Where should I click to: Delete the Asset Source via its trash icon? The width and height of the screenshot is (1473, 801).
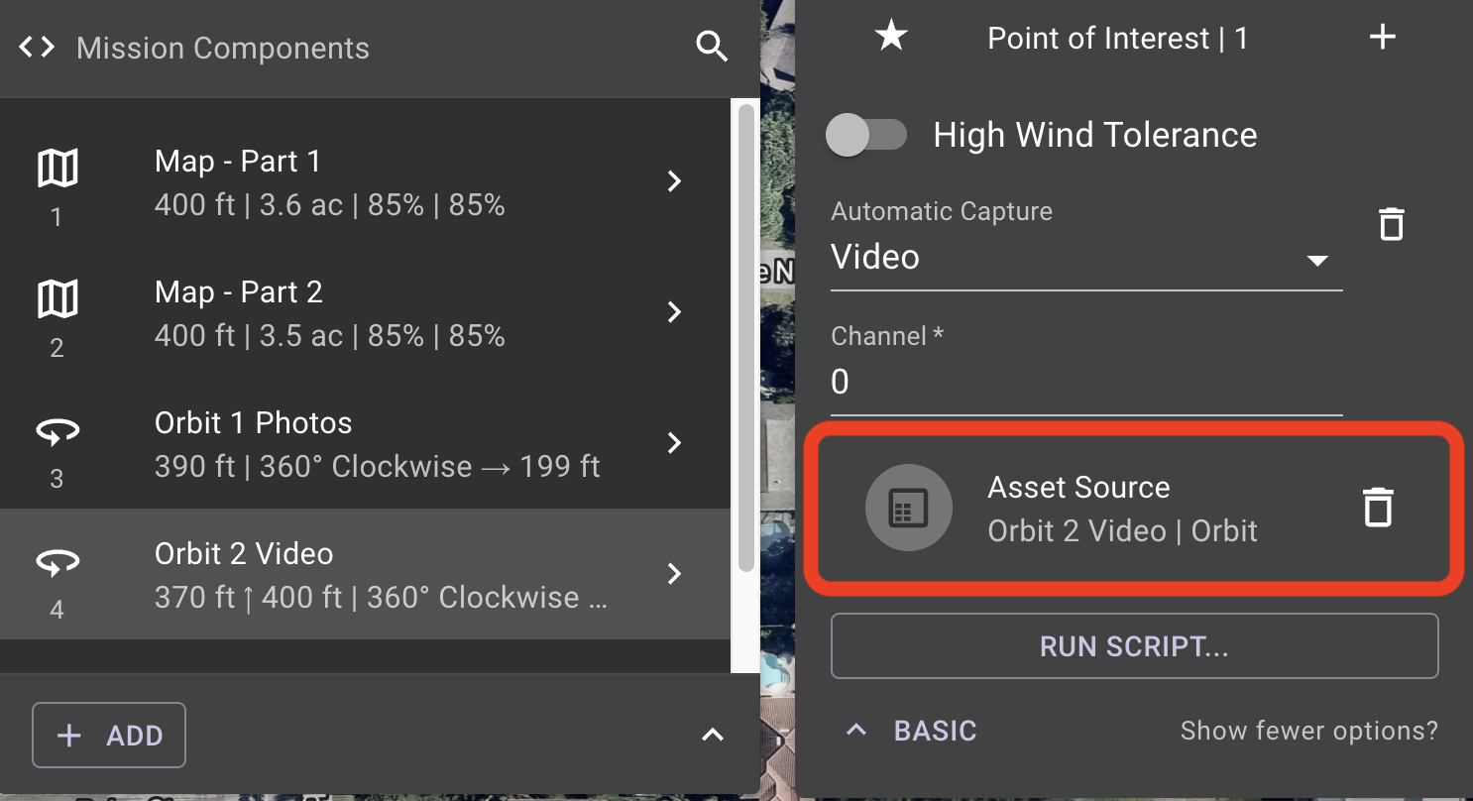[x=1378, y=507]
